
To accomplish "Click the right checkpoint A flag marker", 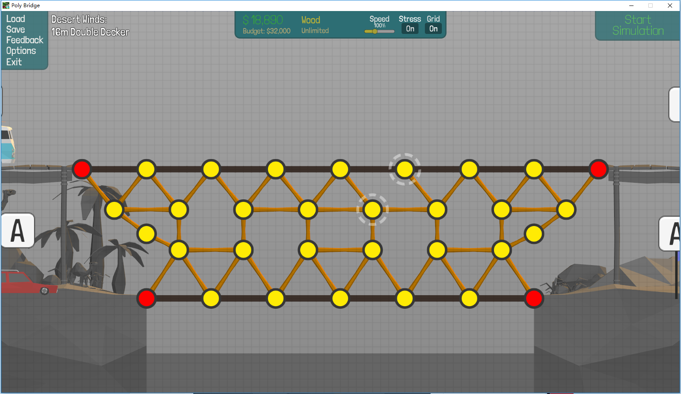I will 670,234.
